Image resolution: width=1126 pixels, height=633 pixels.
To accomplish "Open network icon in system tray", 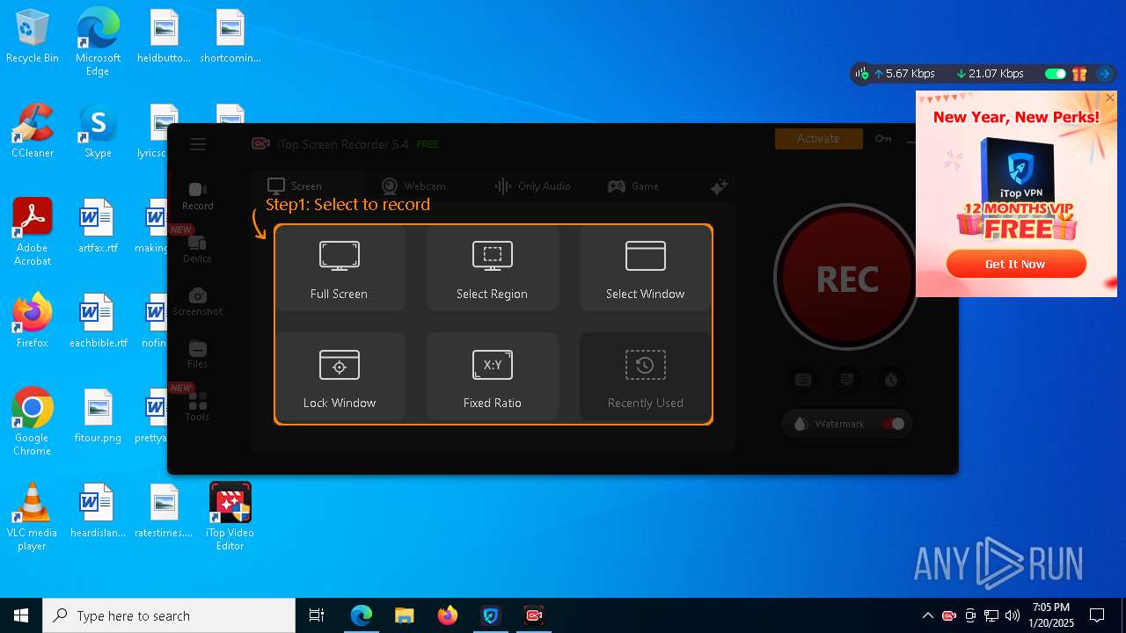I will coord(991,615).
